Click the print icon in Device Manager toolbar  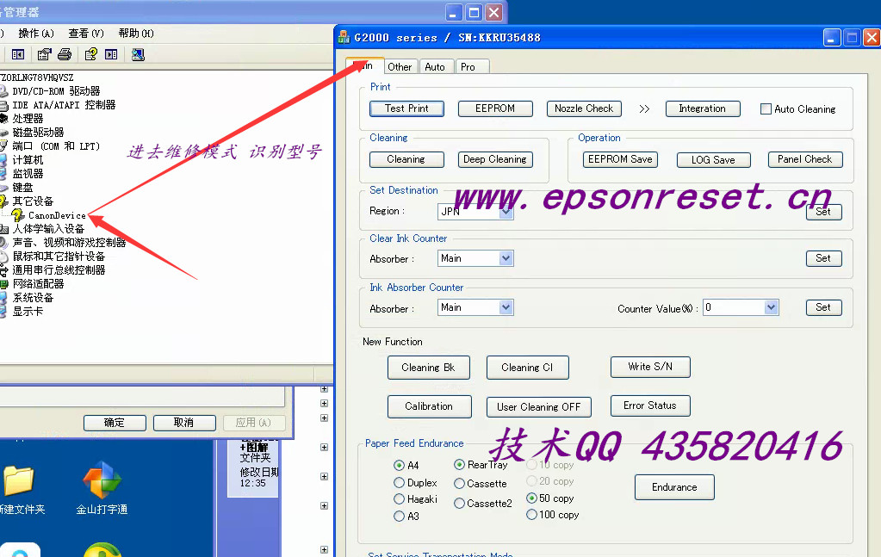[x=65, y=54]
